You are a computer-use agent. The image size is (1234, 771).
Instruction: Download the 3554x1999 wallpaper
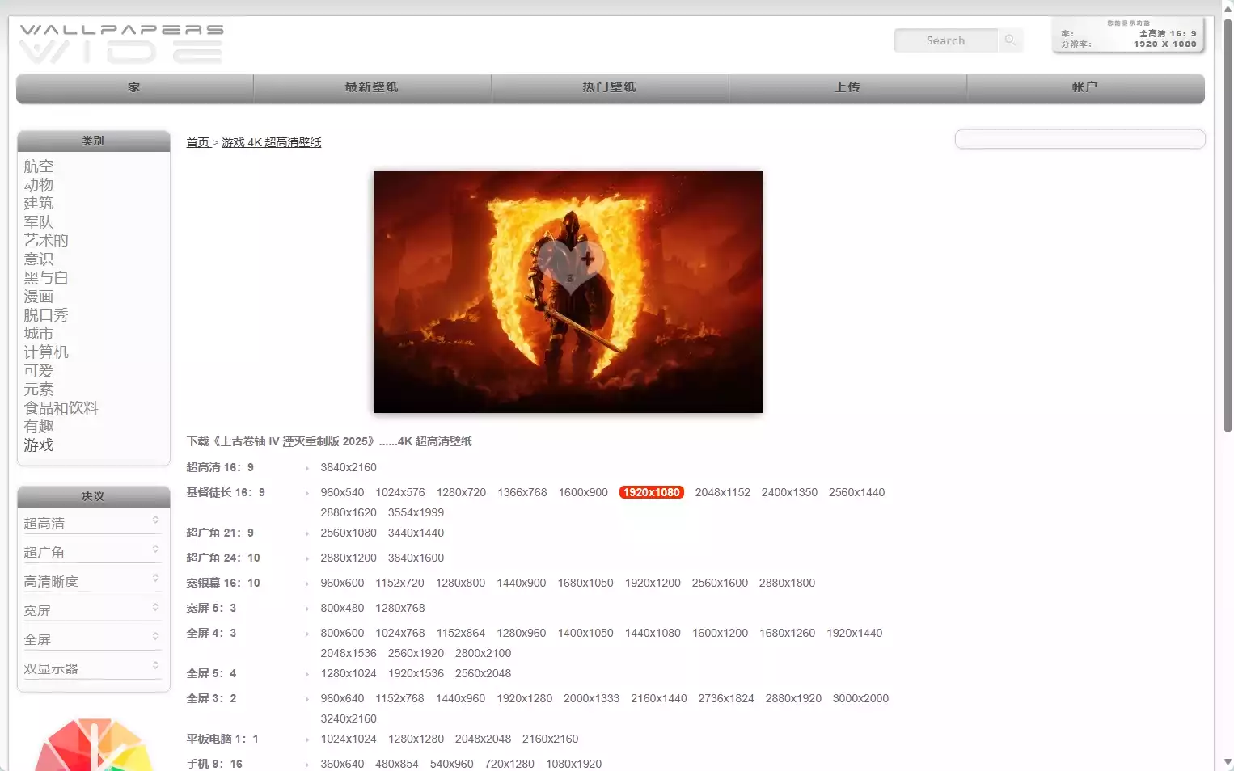[x=416, y=512]
